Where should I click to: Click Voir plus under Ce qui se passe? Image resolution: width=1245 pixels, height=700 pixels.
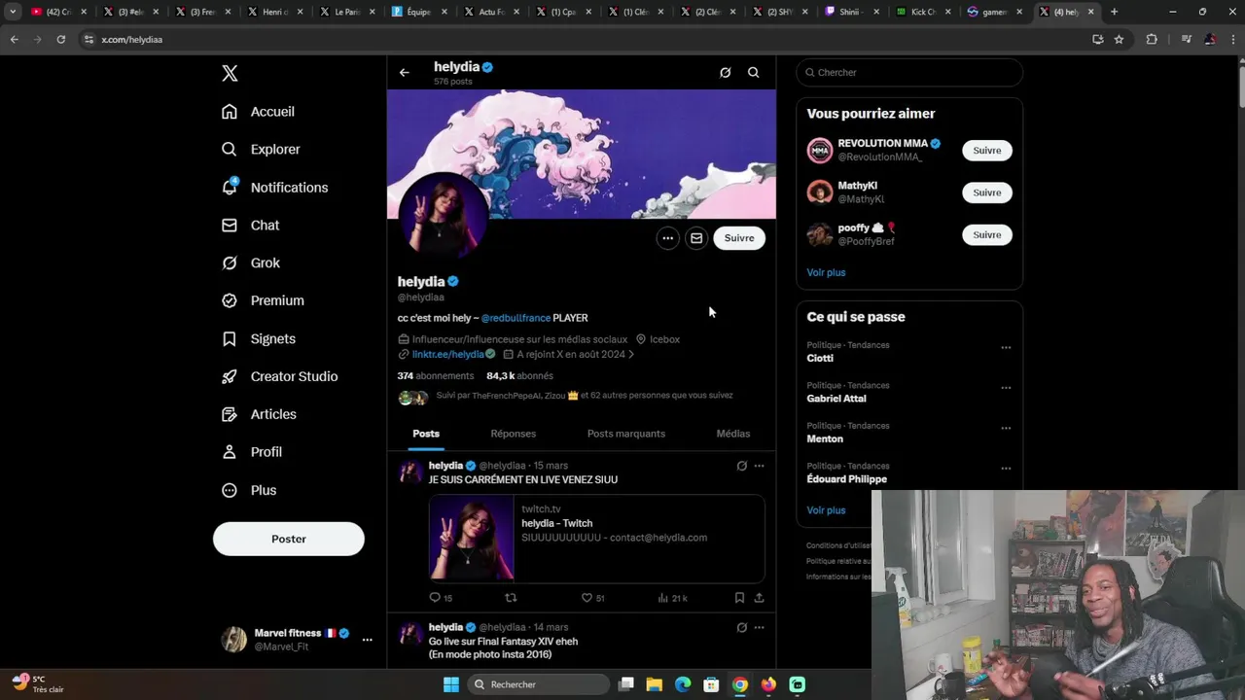point(826,510)
